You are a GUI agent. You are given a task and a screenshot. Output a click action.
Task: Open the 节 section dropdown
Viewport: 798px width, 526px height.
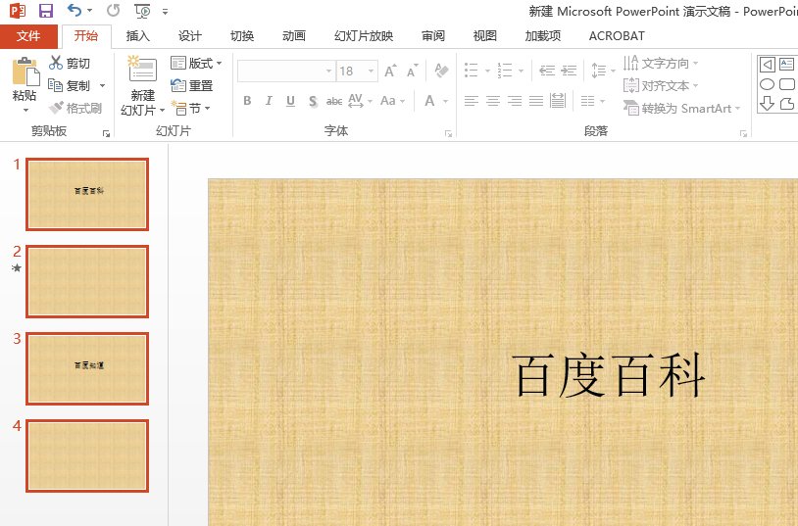[x=190, y=108]
